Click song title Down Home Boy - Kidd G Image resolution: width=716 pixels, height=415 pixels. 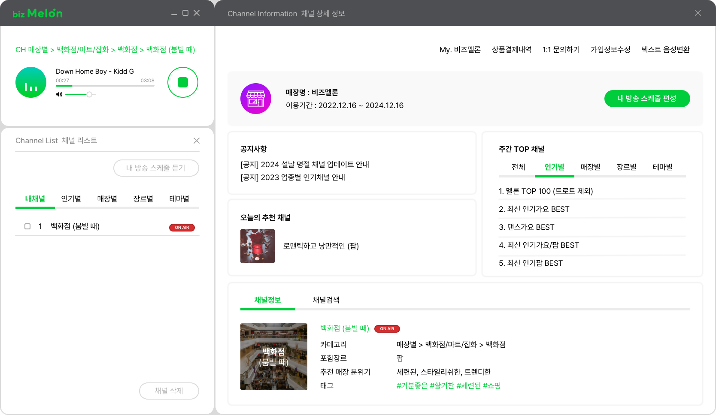coord(95,72)
